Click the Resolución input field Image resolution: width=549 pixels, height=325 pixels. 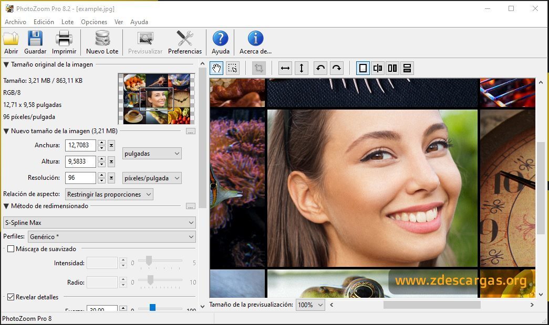tap(80, 178)
